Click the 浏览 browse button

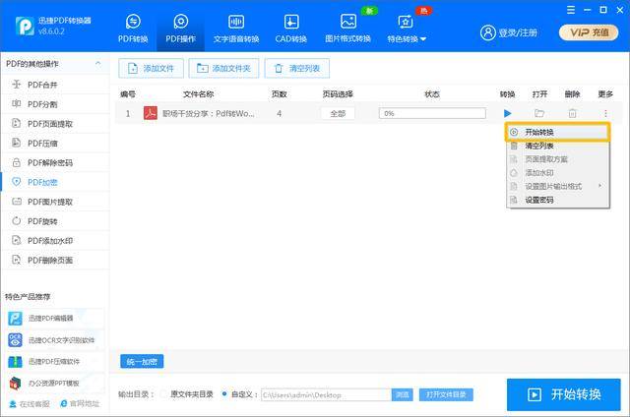pyautogui.click(x=403, y=395)
